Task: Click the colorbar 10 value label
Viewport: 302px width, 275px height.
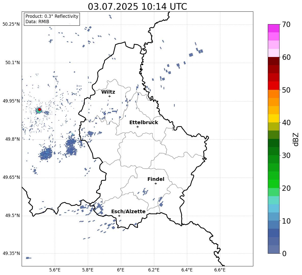Action: point(286,221)
